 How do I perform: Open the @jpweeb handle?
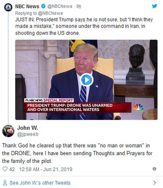(28, 134)
